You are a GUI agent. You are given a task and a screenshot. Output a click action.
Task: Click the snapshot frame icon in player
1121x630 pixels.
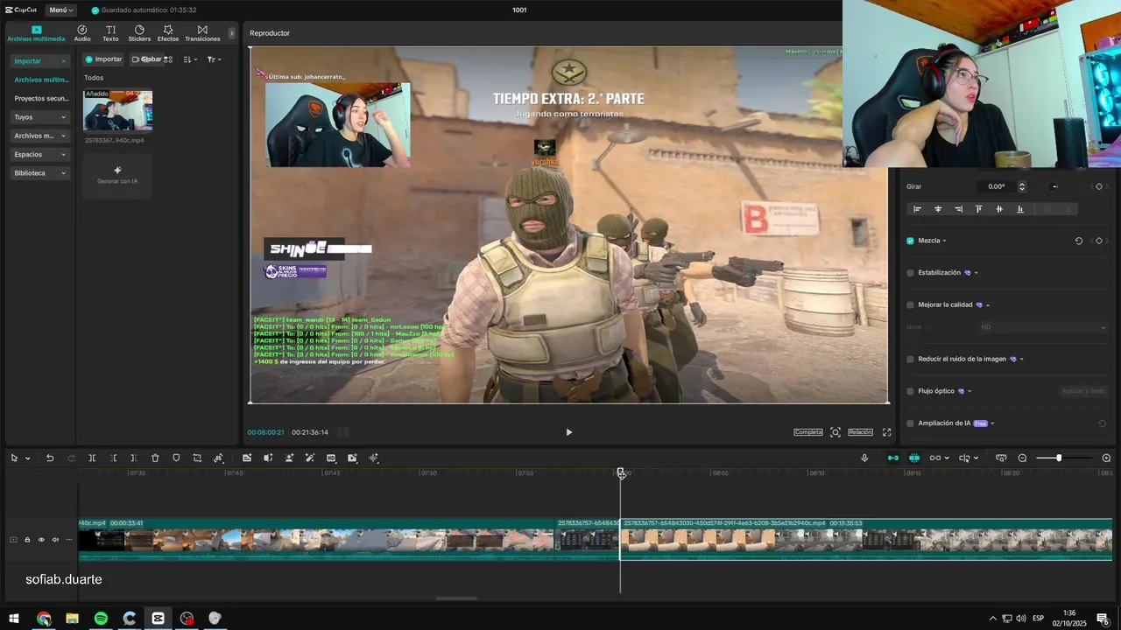835,432
